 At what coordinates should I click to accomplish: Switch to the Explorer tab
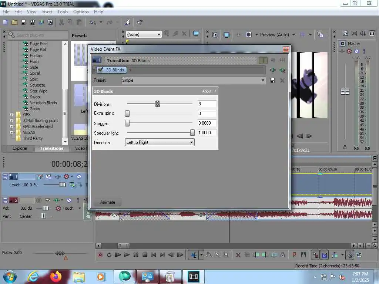click(20, 148)
